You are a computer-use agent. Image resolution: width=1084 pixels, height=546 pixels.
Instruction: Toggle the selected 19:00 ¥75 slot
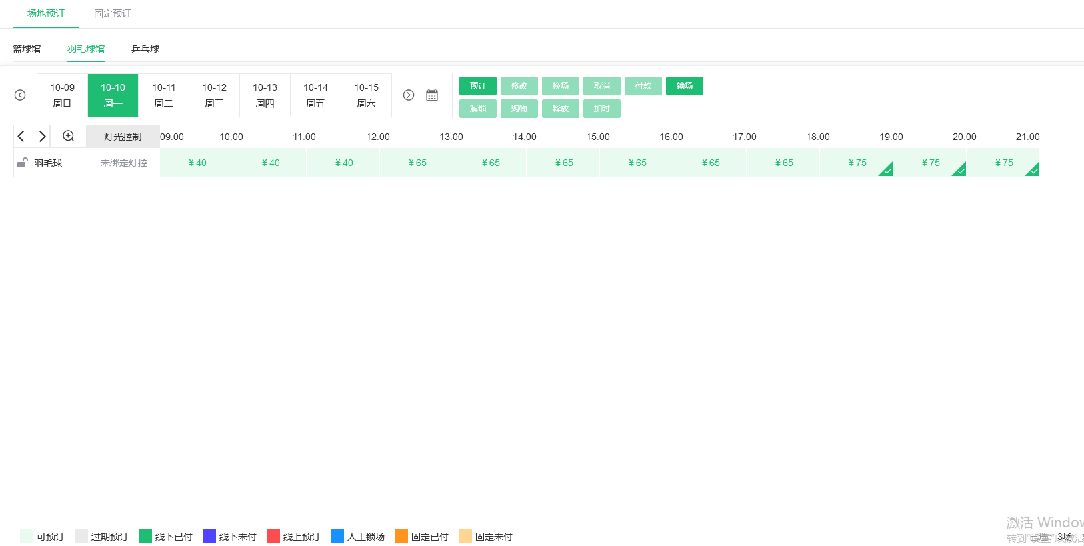point(857,163)
